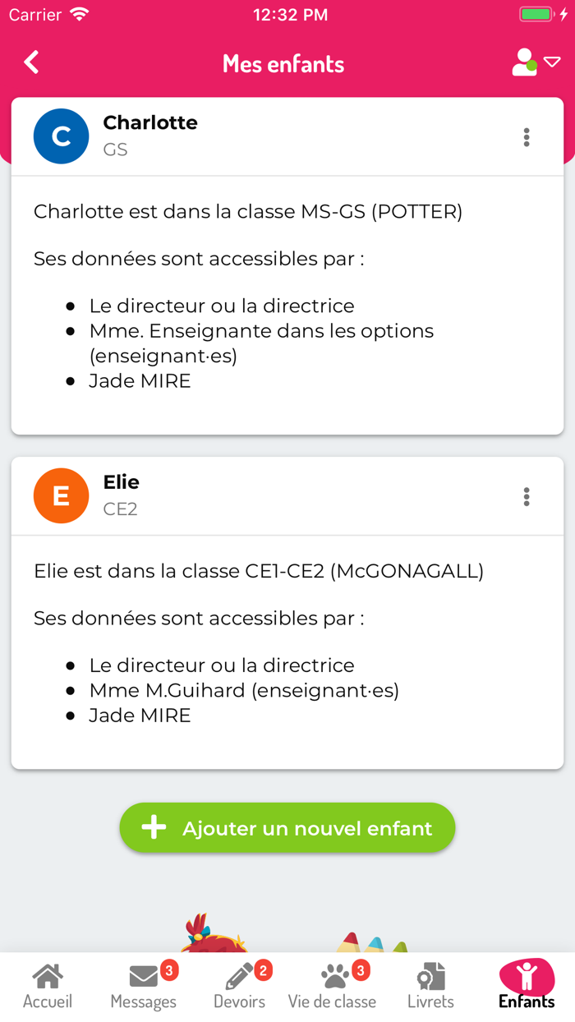Open Charlotte's three-dot options menu

[x=526, y=136]
